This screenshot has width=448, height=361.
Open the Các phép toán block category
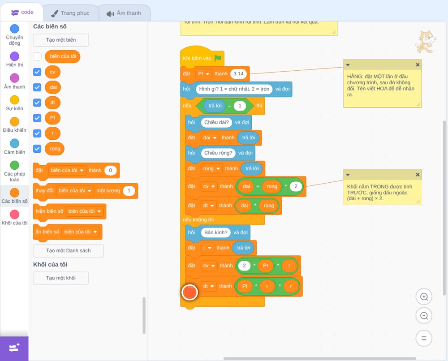tap(14, 172)
